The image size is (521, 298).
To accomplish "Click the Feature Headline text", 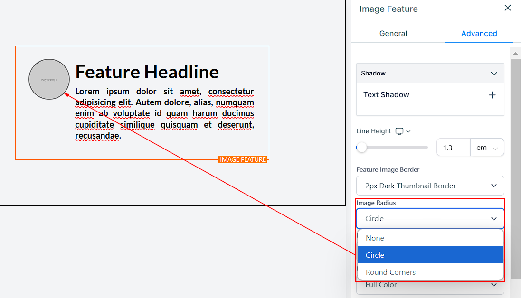I will (147, 72).
